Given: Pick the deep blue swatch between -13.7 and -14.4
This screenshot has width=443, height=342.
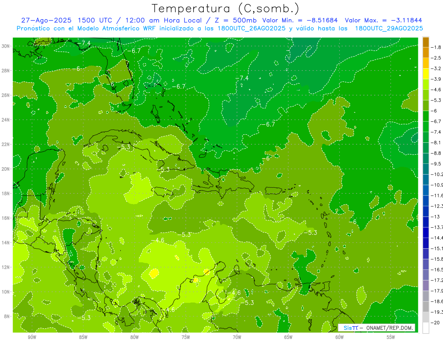Looking at the screenshot, I should 426,232.
